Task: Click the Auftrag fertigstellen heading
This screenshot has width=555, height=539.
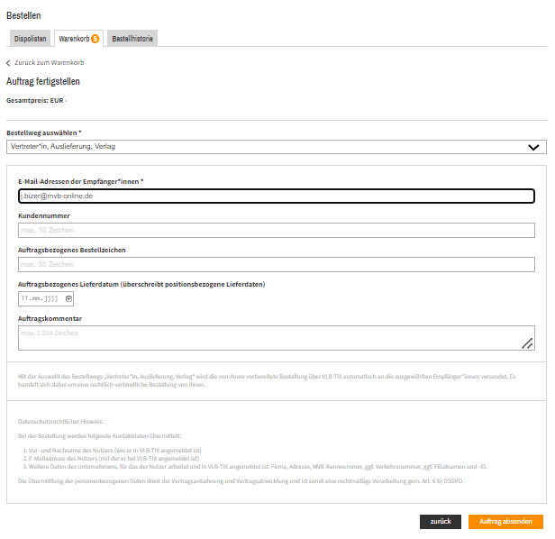Action: (x=43, y=81)
